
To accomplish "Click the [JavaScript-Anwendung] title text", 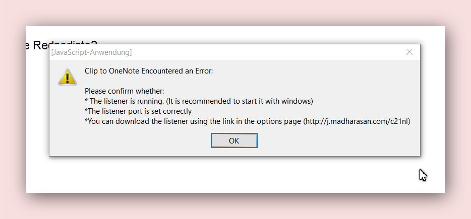I will pos(92,52).
